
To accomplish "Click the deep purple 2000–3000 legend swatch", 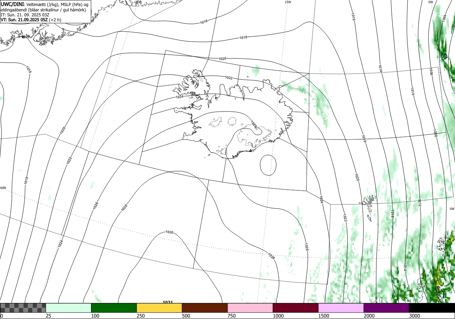I will pyautogui.click(x=386, y=308).
